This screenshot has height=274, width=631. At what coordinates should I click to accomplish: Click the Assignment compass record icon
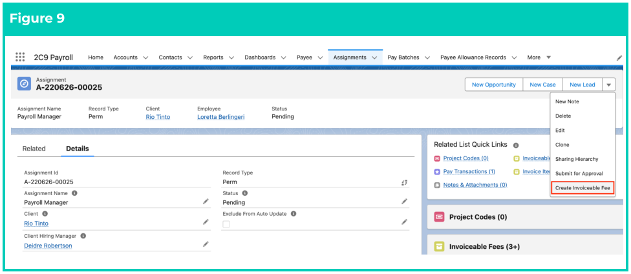click(x=24, y=84)
